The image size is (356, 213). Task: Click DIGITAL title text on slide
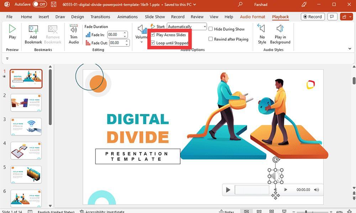coord(138,119)
